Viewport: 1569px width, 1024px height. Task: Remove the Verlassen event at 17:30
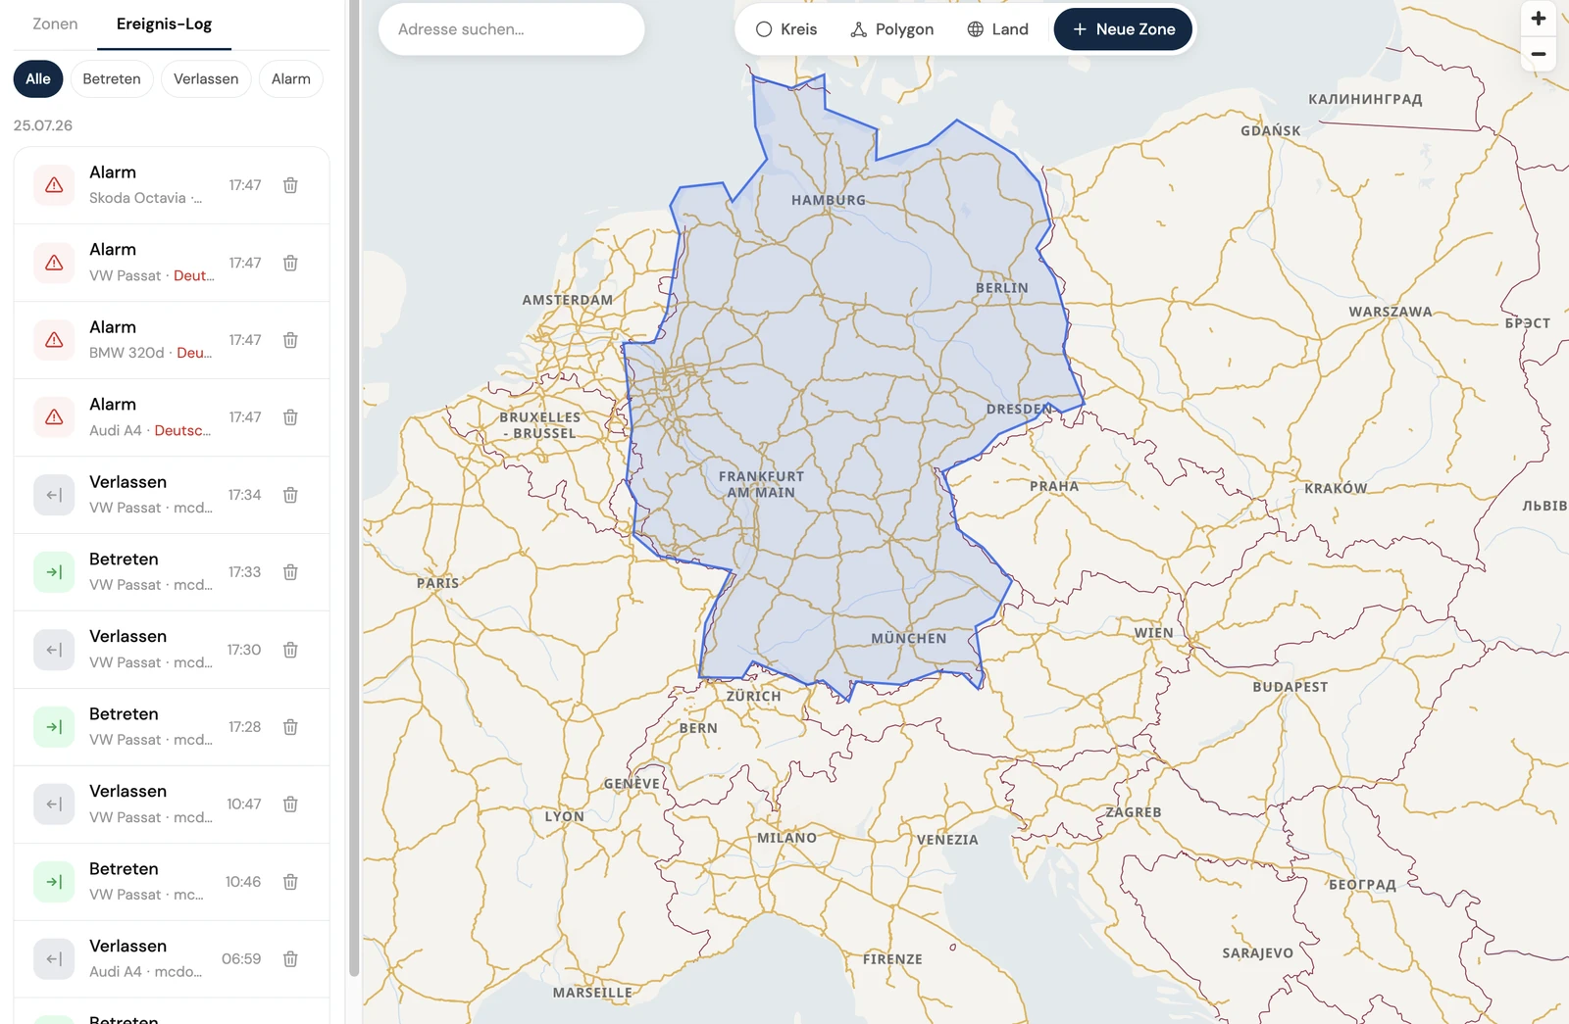(x=290, y=650)
